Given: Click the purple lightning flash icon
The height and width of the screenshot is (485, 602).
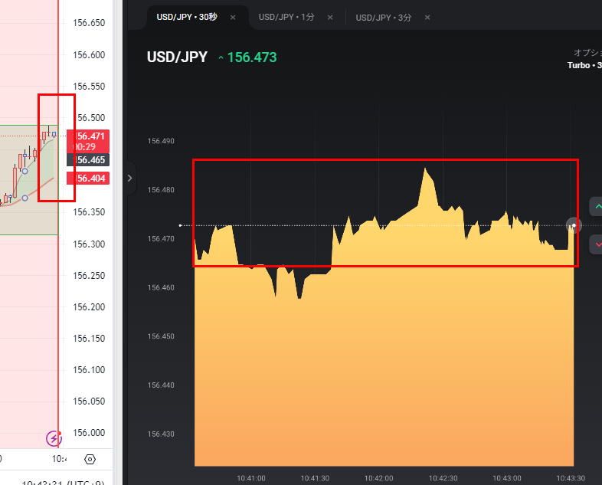Looking at the screenshot, I should [x=53, y=438].
